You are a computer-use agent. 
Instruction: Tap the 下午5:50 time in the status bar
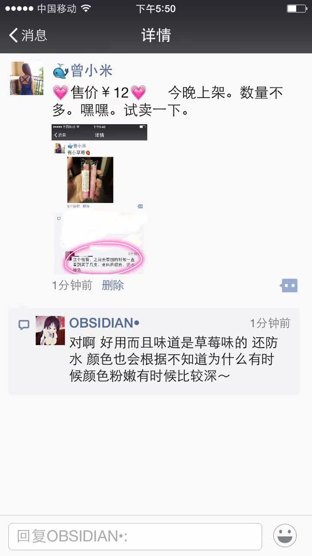[x=156, y=9]
